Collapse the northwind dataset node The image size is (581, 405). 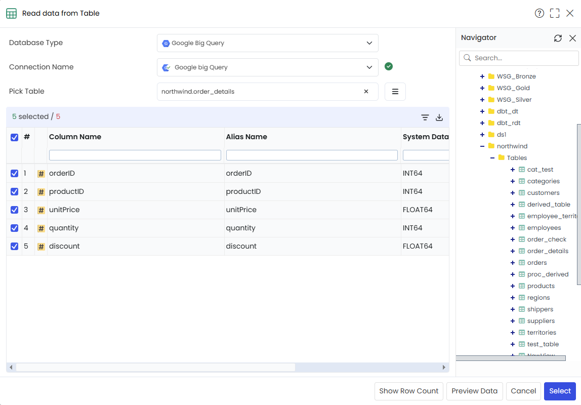click(482, 146)
